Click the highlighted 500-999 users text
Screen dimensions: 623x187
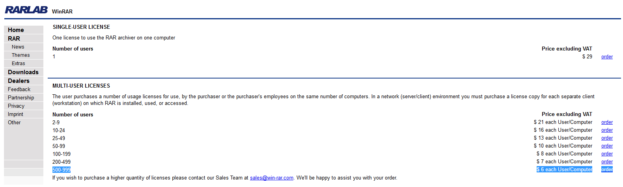tap(62, 170)
